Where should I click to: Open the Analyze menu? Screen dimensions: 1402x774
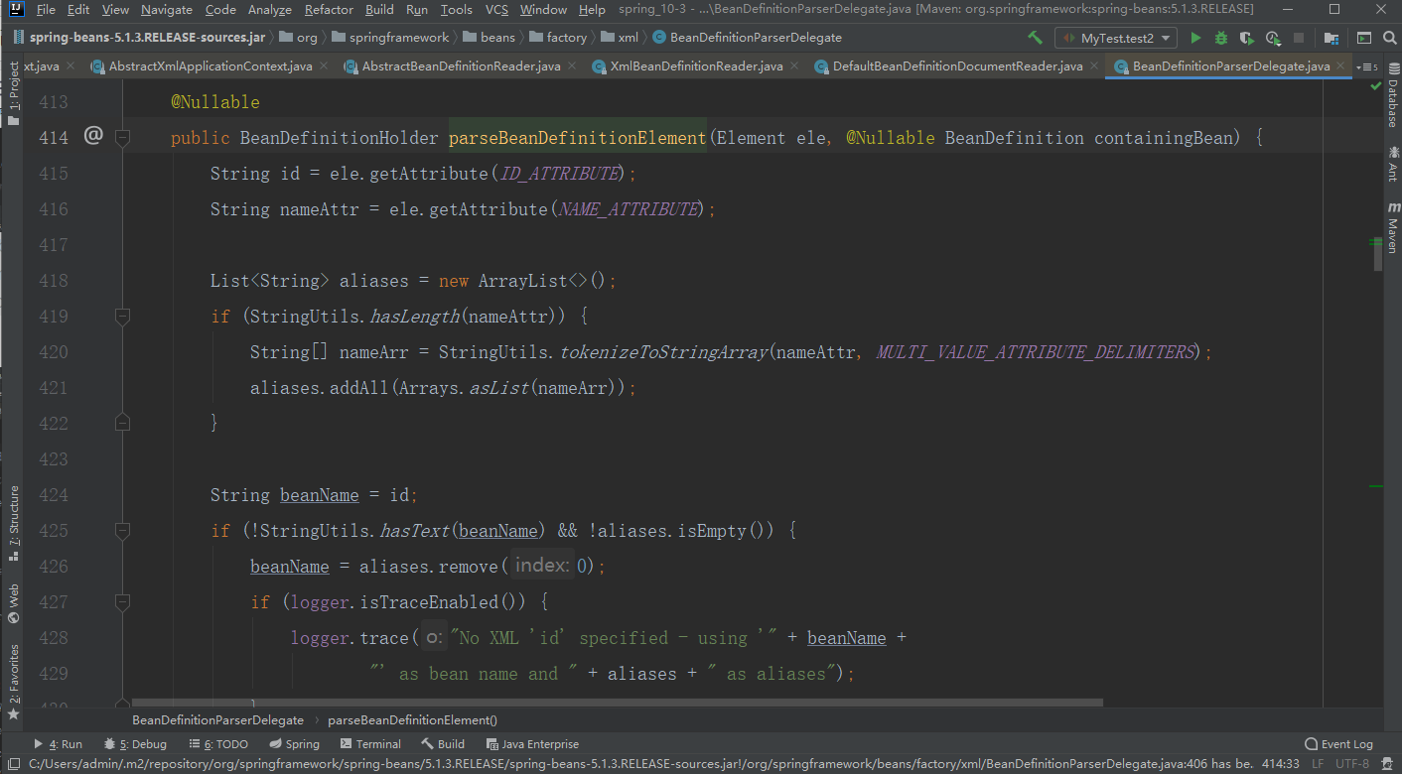coord(270,9)
